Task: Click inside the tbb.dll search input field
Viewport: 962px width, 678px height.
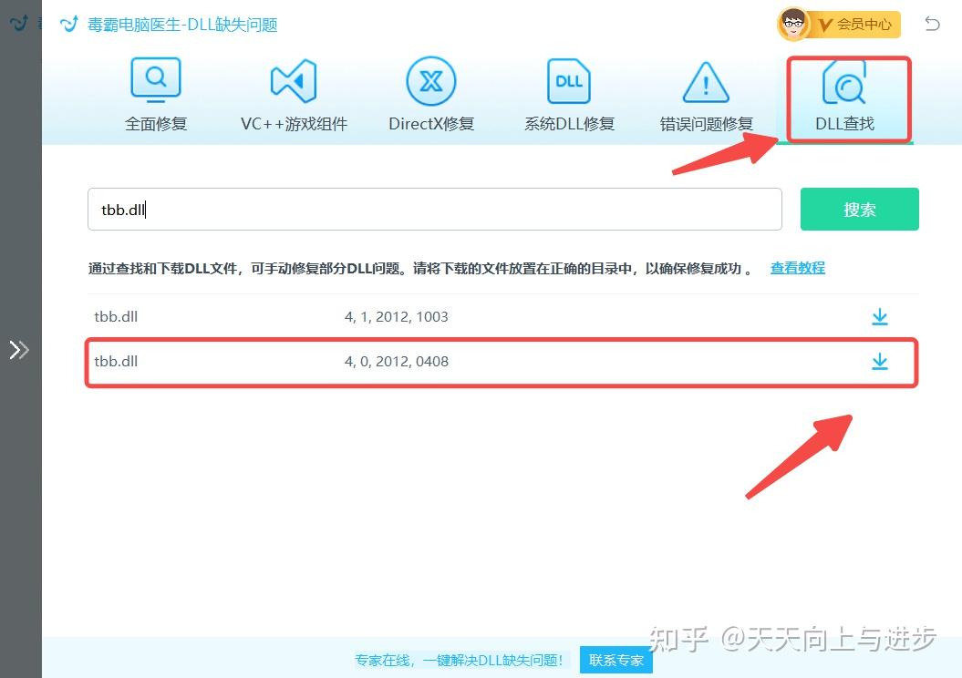Action: (x=365, y=209)
